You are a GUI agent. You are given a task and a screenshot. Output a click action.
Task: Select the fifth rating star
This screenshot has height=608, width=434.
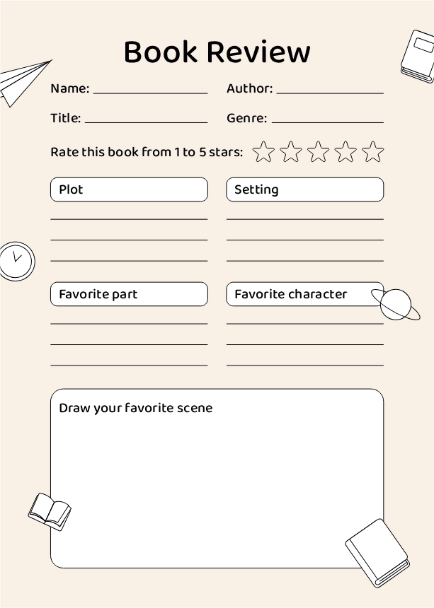(372, 151)
